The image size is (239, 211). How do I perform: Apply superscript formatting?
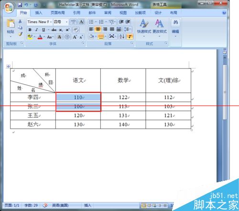(x=67, y=30)
